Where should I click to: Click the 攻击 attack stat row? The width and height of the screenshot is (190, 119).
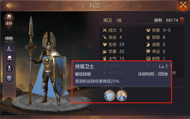pyautogui.click(x=112, y=37)
